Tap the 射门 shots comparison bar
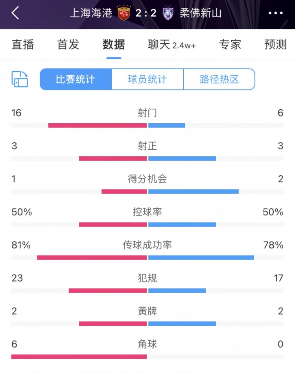This screenshot has height=373, width=295. click(x=147, y=125)
